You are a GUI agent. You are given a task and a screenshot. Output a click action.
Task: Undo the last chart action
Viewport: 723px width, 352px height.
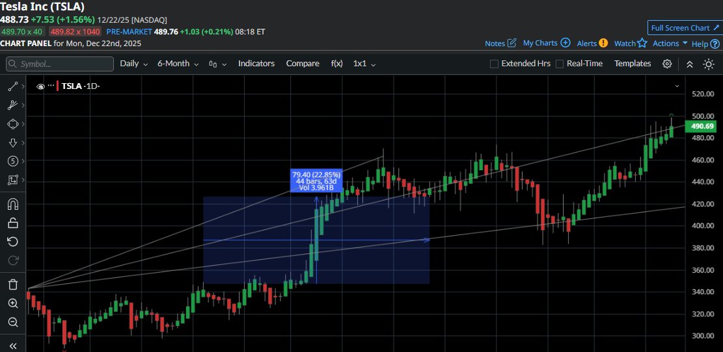13,242
